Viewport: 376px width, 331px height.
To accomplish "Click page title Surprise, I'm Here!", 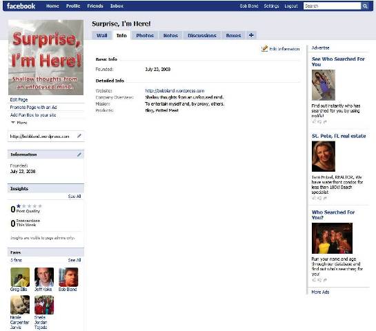I will (121, 23).
